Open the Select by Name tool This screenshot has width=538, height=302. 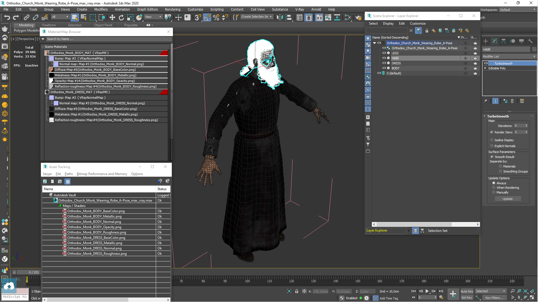pos(84,18)
